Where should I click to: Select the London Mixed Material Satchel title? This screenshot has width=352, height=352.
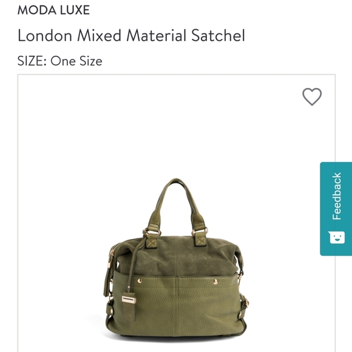click(x=131, y=35)
